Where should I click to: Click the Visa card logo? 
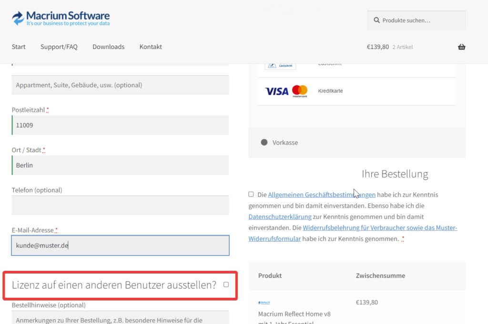click(277, 91)
